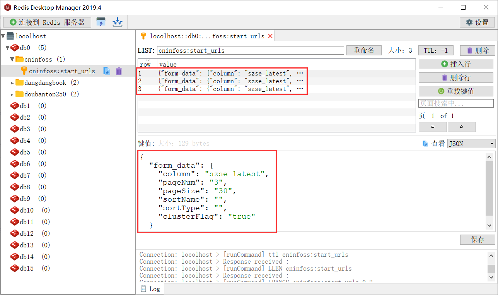Click the TTL: -1 button
The height and width of the screenshot is (295, 498).
point(436,50)
